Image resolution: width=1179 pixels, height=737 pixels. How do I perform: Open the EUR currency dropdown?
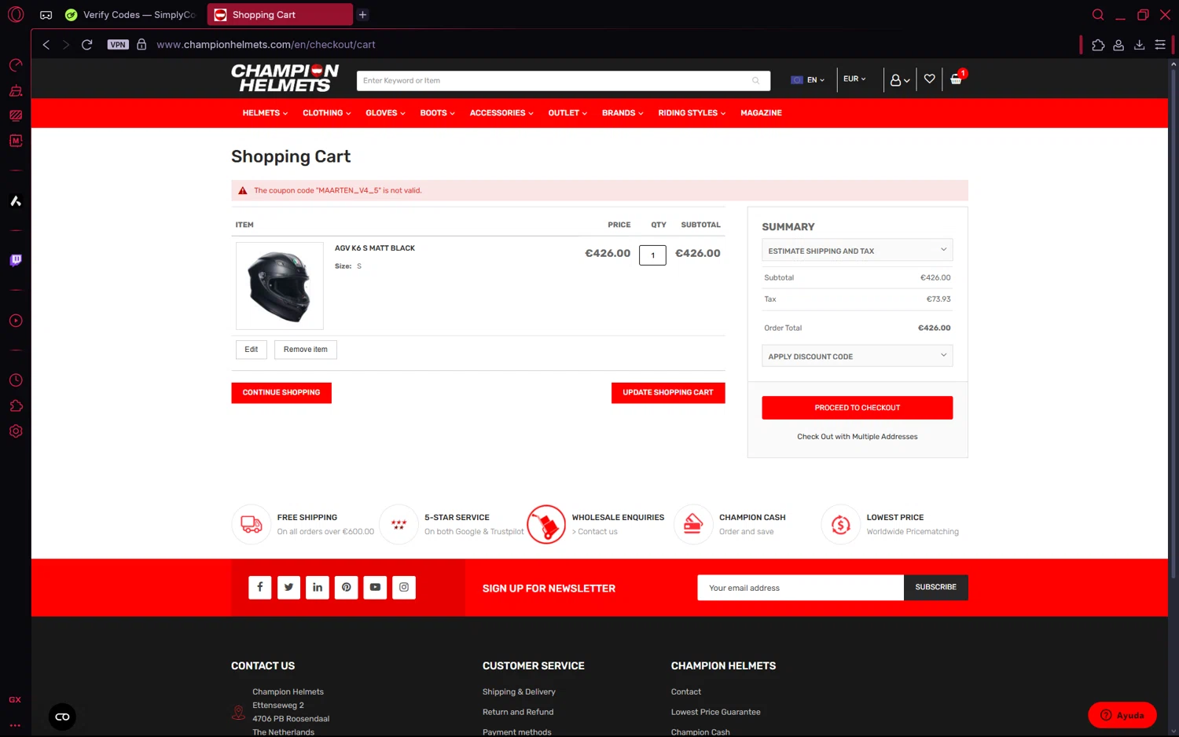coord(854,79)
